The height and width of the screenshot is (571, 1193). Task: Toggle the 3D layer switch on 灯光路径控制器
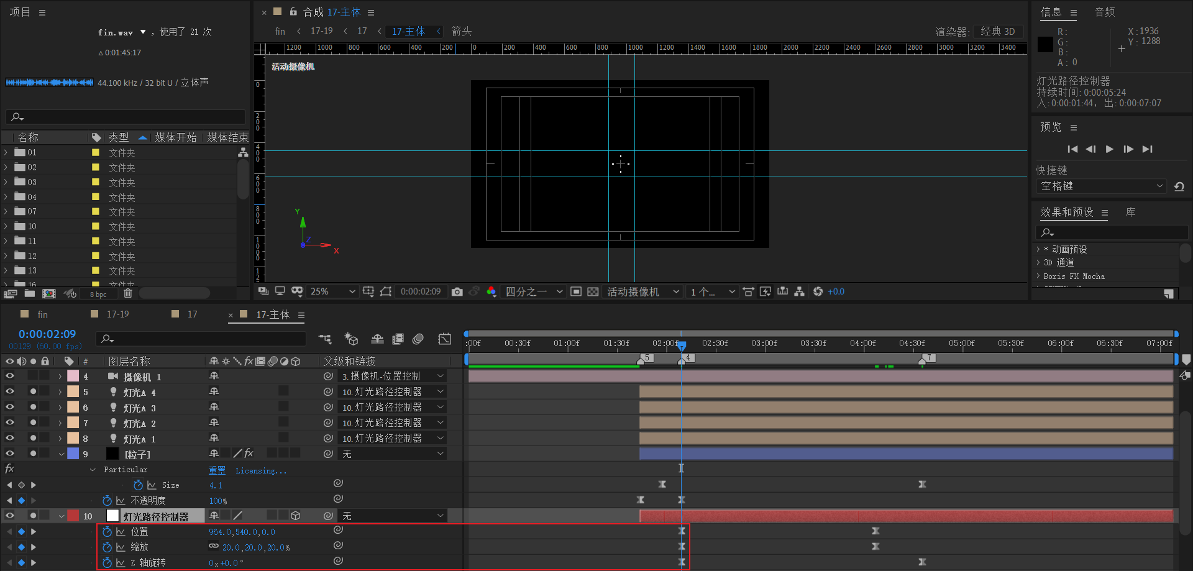point(296,516)
